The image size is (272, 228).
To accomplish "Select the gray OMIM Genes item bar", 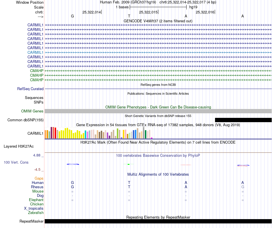I will (x=158, y=111).
